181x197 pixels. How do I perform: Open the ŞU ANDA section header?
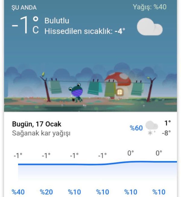pyautogui.click(x=24, y=8)
